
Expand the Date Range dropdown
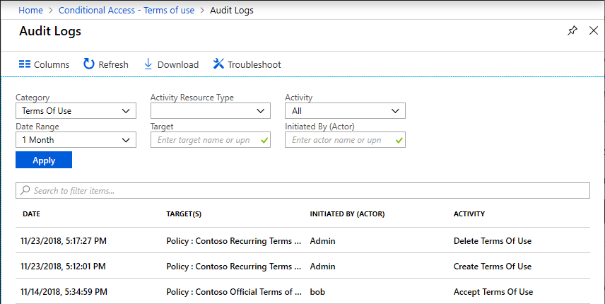[x=76, y=140]
